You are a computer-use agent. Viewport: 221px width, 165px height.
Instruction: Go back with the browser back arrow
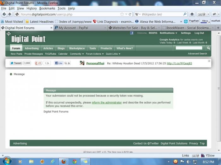[4, 14]
